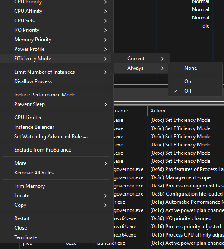Turn Efficiency Mode Always On
The height and width of the screenshot is (249, 224).
pyautogui.click(x=195, y=81)
